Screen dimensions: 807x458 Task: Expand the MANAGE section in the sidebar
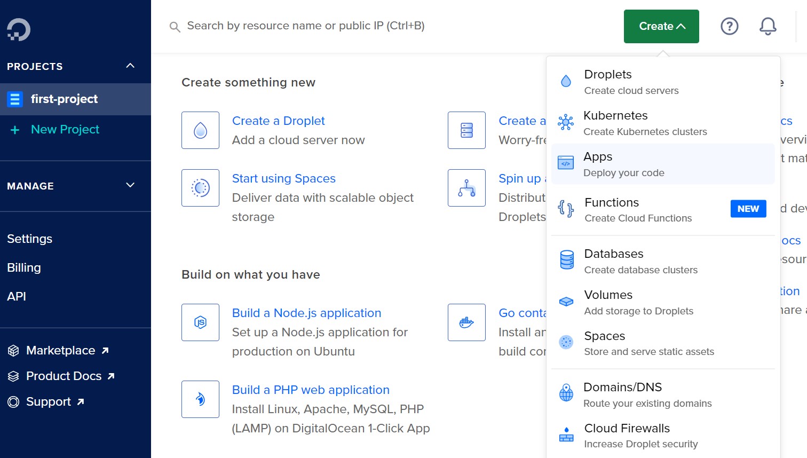pos(130,185)
